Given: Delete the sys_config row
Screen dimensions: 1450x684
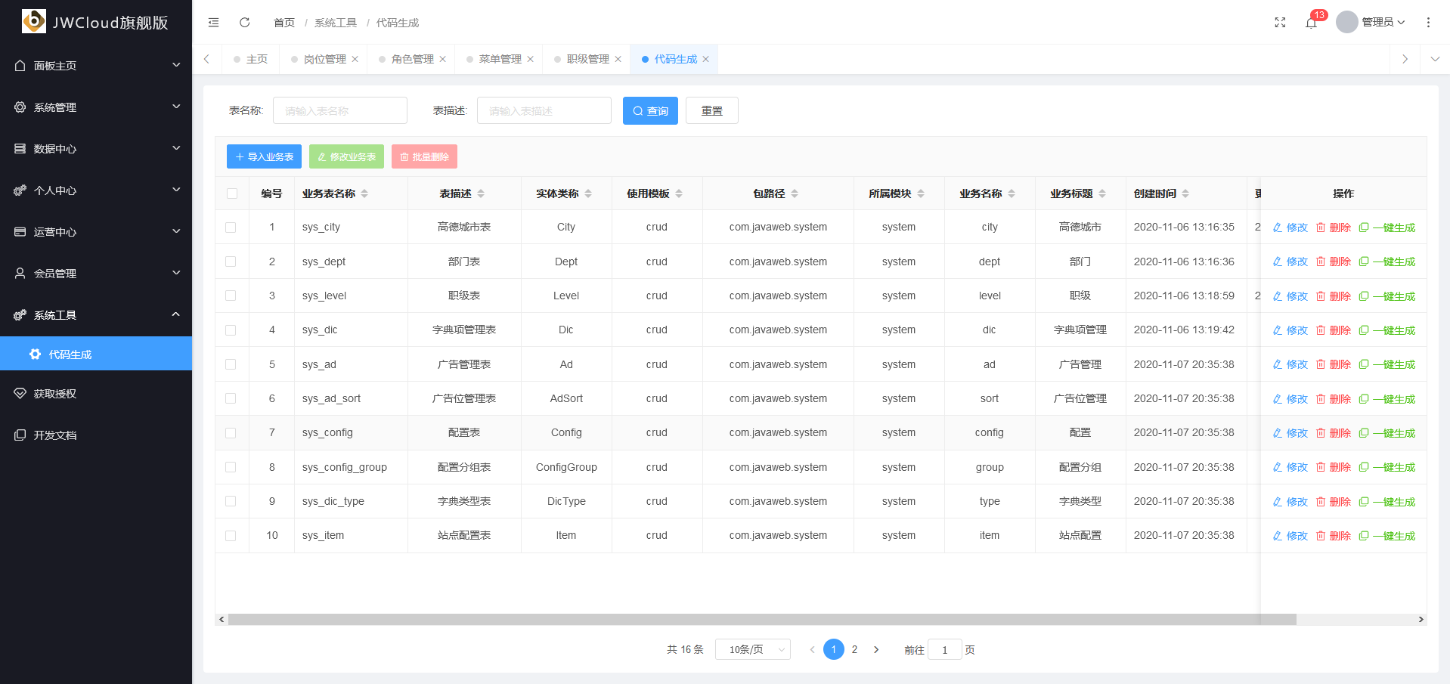Looking at the screenshot, I should pos(1334,433).
